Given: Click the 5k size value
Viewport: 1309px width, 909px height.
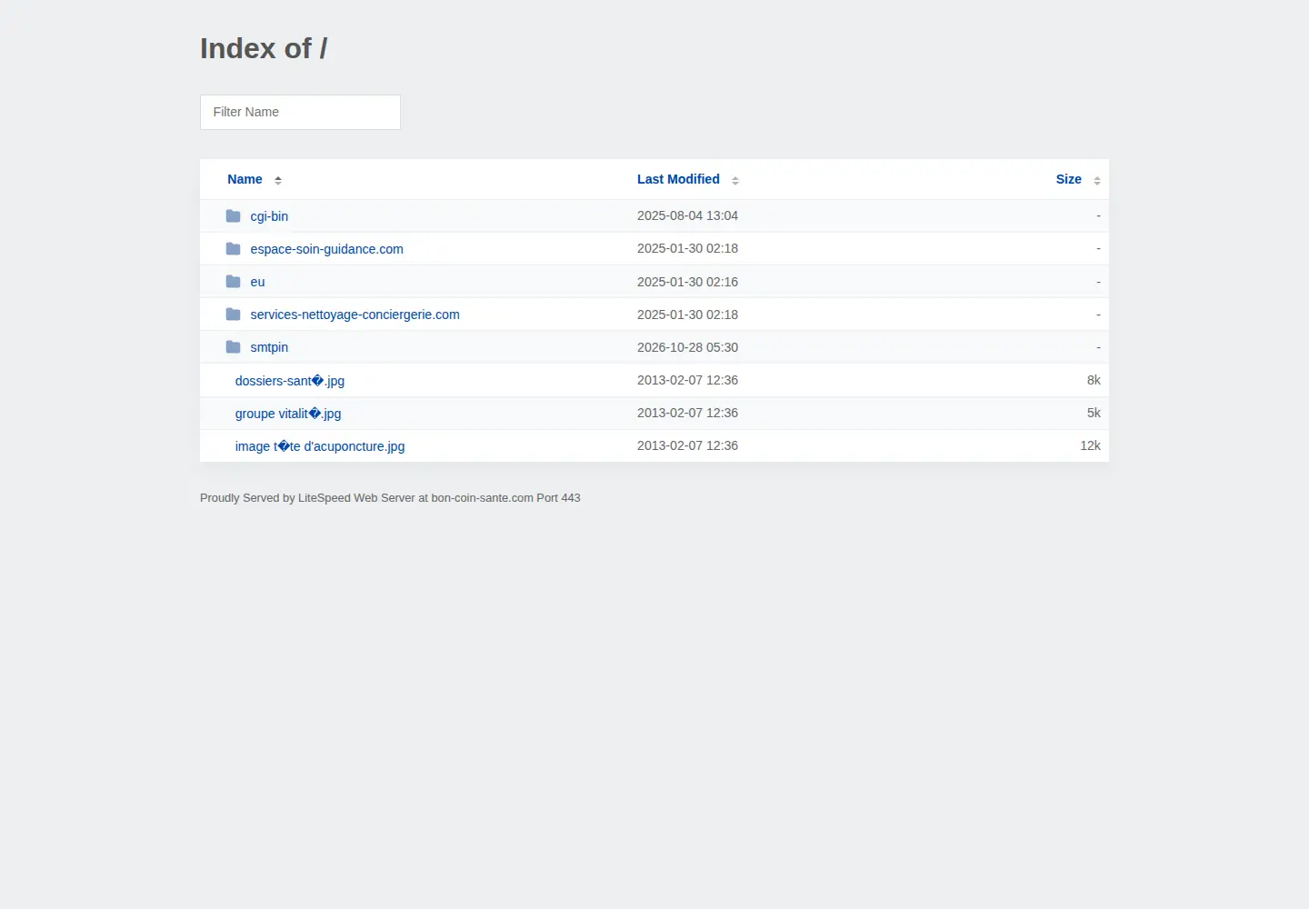Looking at the screenshot, I should point(1094,413).
